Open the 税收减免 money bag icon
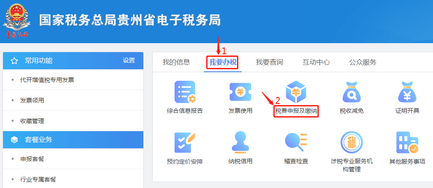The height and width of the screenshot is (188, 433). [352, 92]
